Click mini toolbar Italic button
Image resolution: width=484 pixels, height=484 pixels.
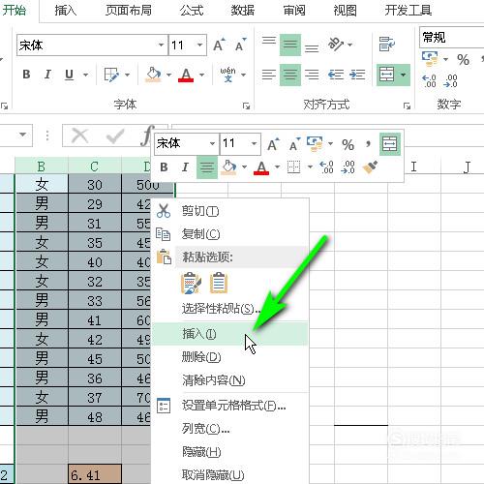[x=185, y=167]
